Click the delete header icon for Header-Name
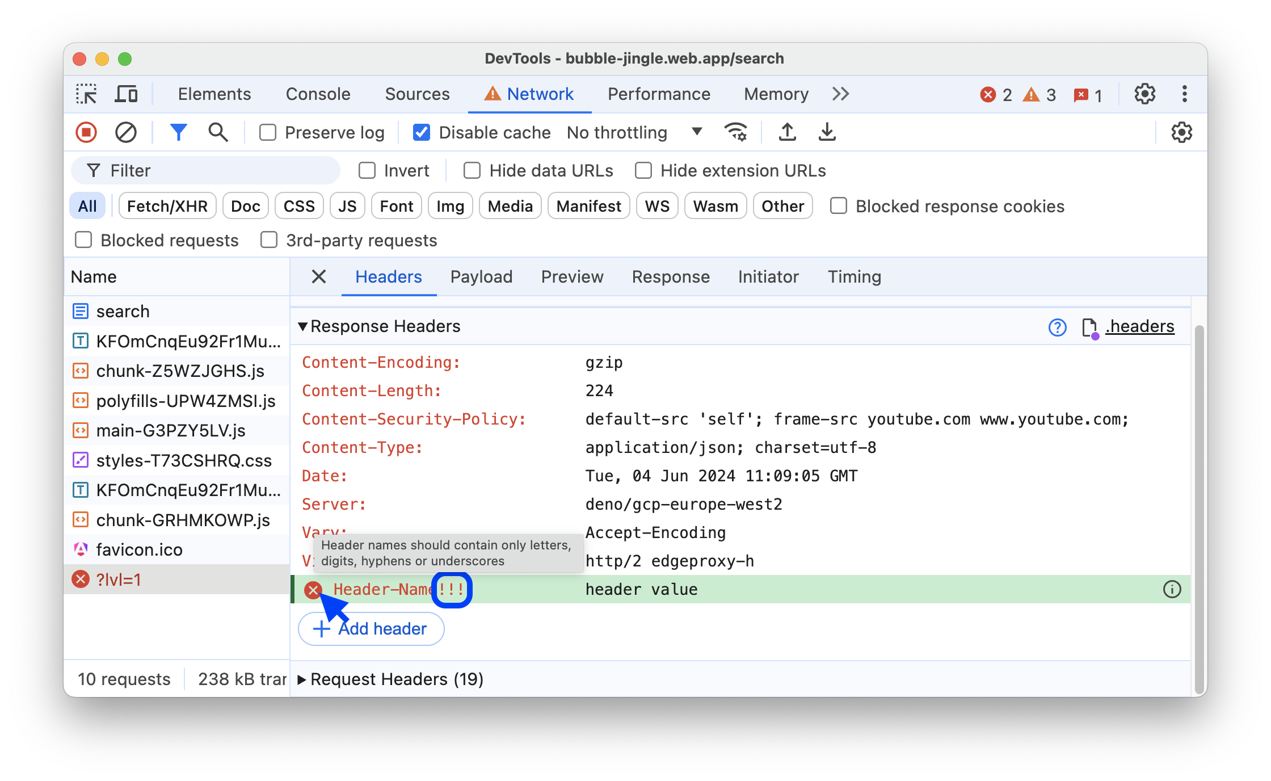Image resolution: width=1271 pixels, height=781 pixels. click(x=313, y=589)
